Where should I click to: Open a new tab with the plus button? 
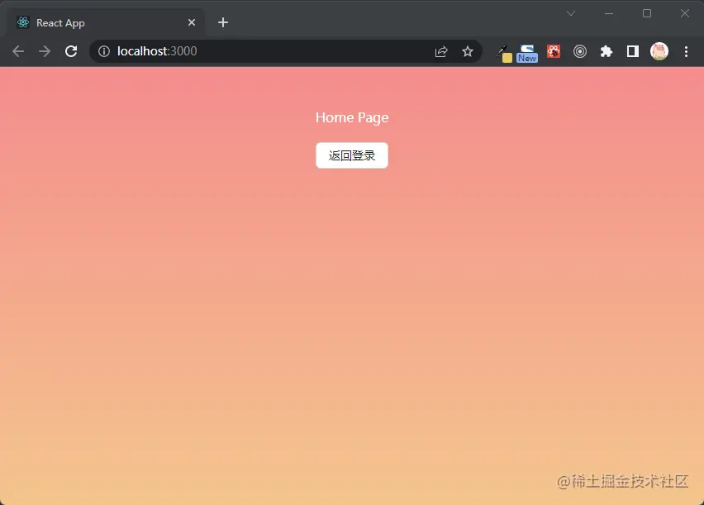click(x=222, y=22)
